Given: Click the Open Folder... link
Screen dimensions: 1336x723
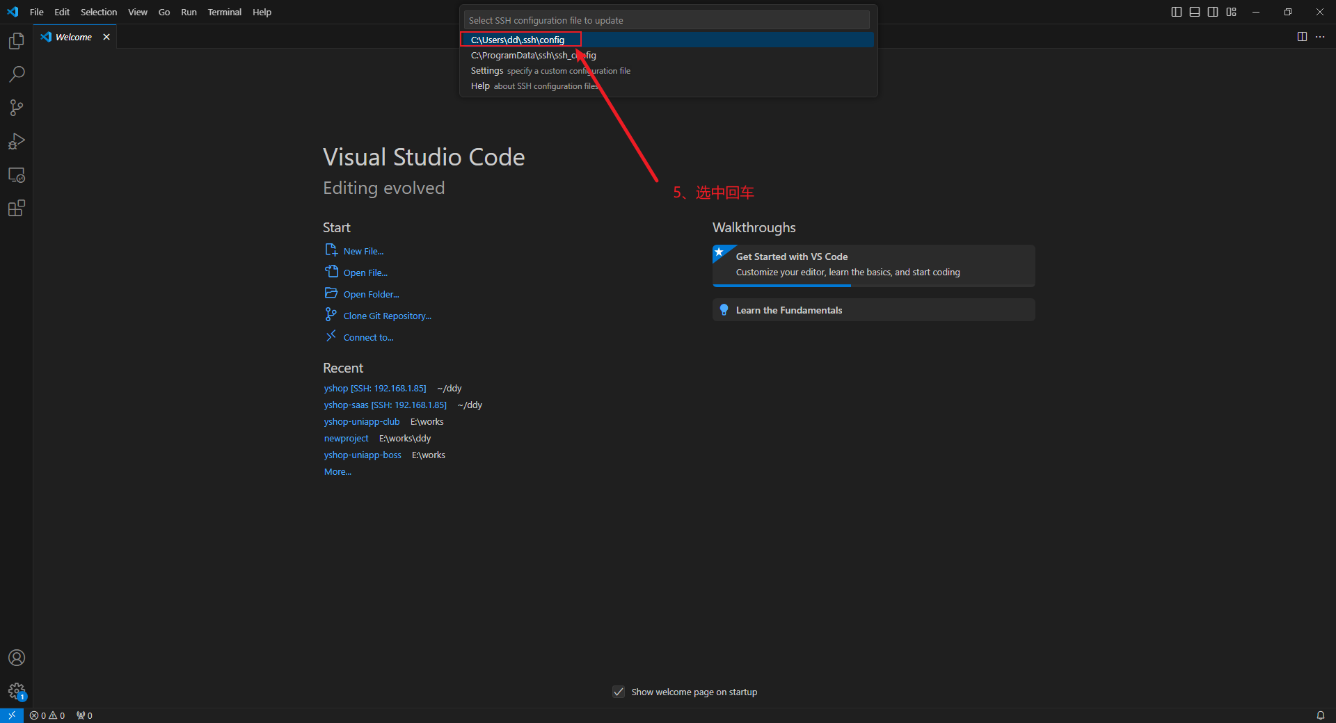Looking at the screenshot, I should [x=371, y=294].
